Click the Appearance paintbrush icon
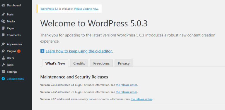The height and width of the screenshot is (110, 225). (3, 44)
